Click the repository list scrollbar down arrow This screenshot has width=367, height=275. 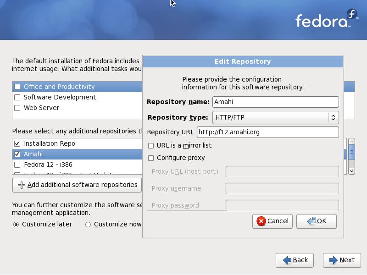(x=351, y=171)
